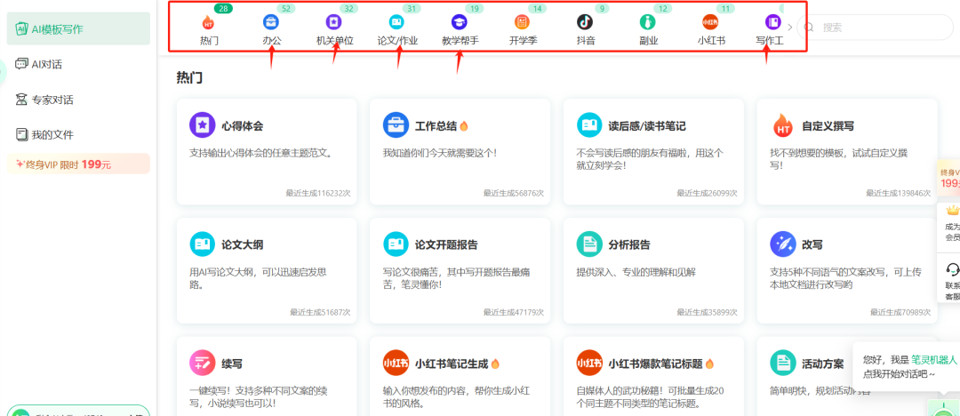Click description 提供深入、专业的理解和见解
The height and width of the screenshot is (416, 960).
point(636,272)
